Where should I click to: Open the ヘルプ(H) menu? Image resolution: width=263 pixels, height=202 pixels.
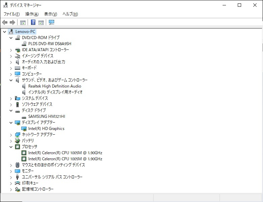point(70,14)
